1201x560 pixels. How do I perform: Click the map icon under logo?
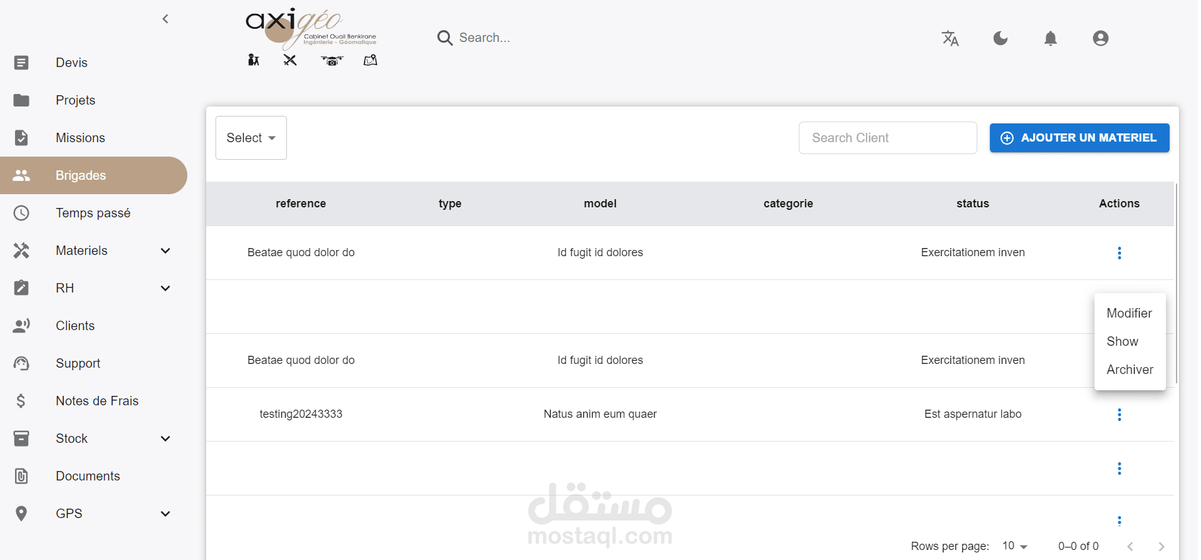pos(370,60)
